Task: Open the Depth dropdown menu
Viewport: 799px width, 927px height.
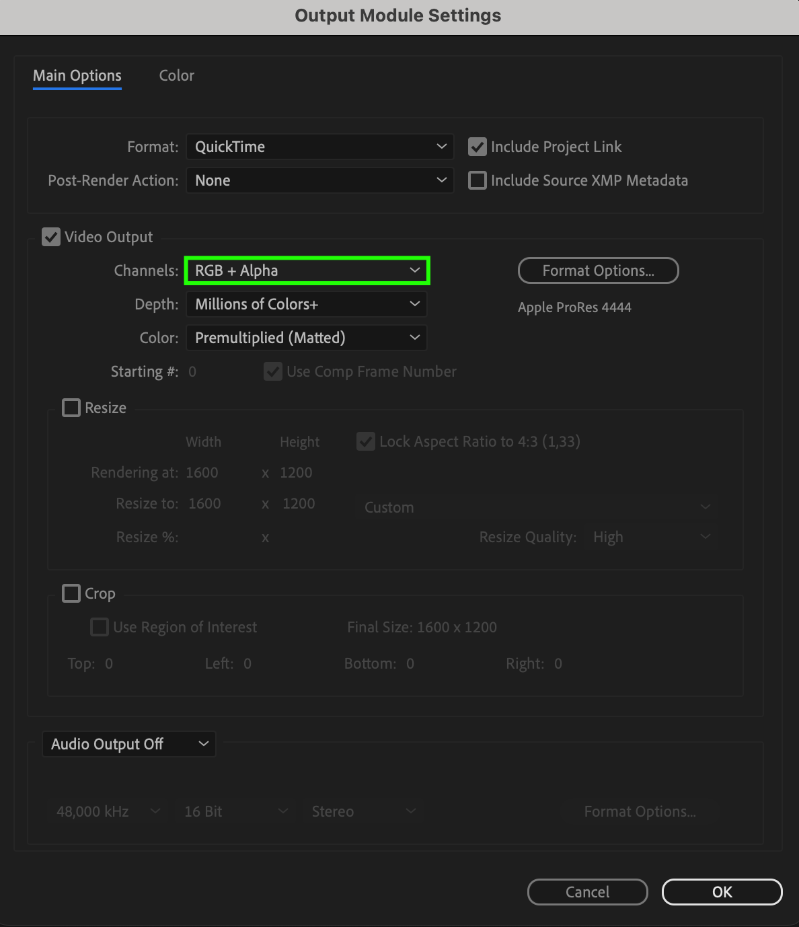Action: [x=306, y=304]
